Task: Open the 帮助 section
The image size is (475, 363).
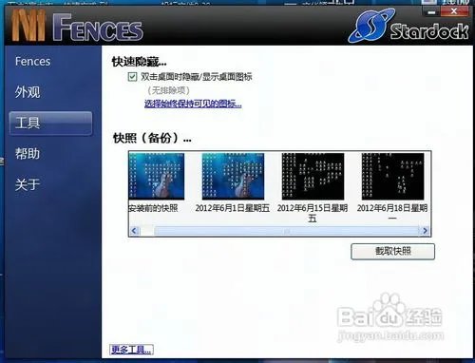Action: (28, 154)
